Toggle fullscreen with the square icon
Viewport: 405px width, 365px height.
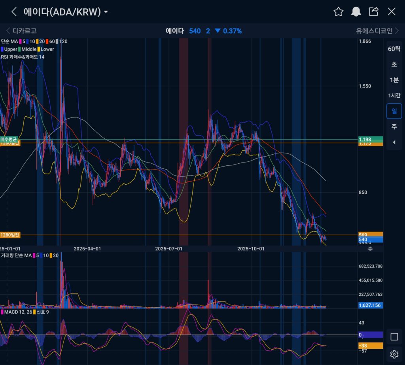[x=394, y=337]
